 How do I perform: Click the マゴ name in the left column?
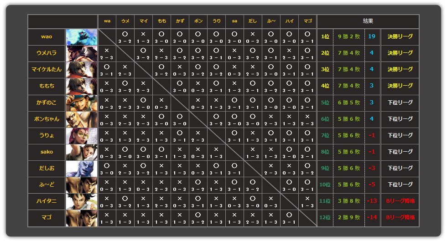pos(47,217)
